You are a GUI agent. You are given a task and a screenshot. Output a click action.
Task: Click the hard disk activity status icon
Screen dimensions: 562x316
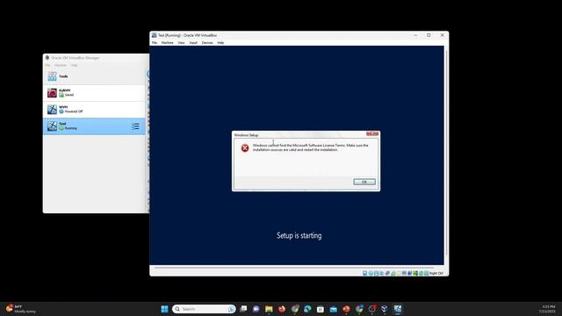(365, 273)
